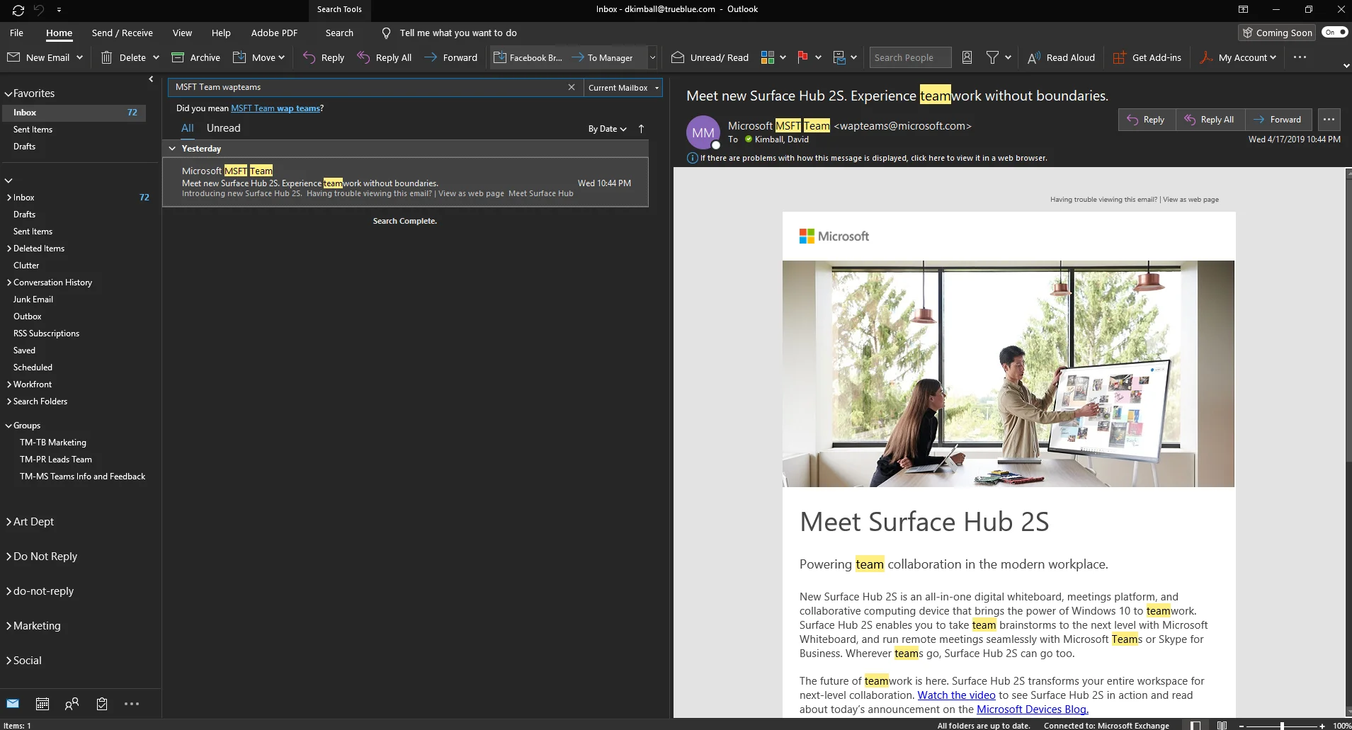This screenshot has height=730, width=1352.
Task: Open the File menu
Action: 16,33
